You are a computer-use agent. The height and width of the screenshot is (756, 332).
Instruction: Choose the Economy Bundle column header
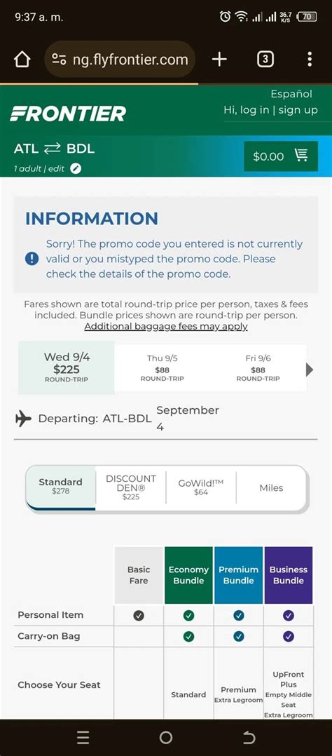coord(188,575)
